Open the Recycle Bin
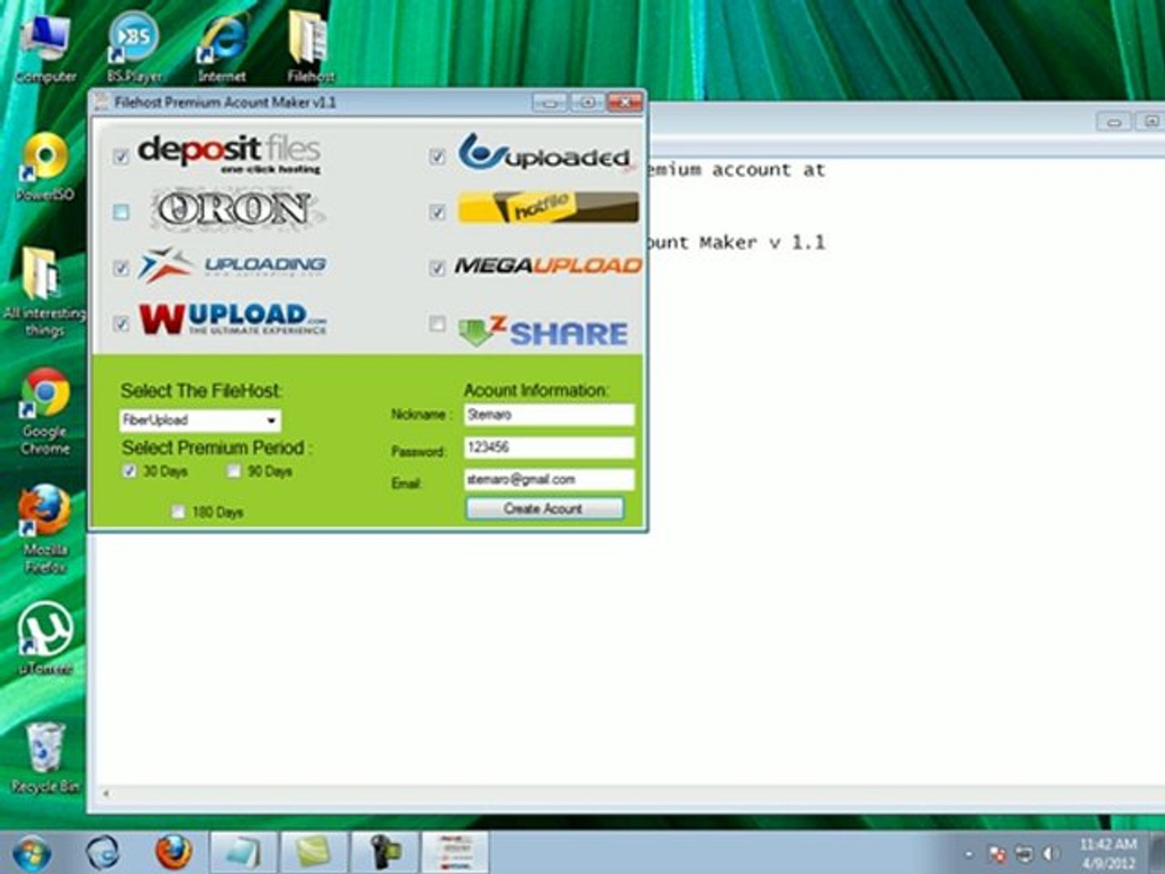The width and height of the screenshot is (1165, 874). click(45, 757)
